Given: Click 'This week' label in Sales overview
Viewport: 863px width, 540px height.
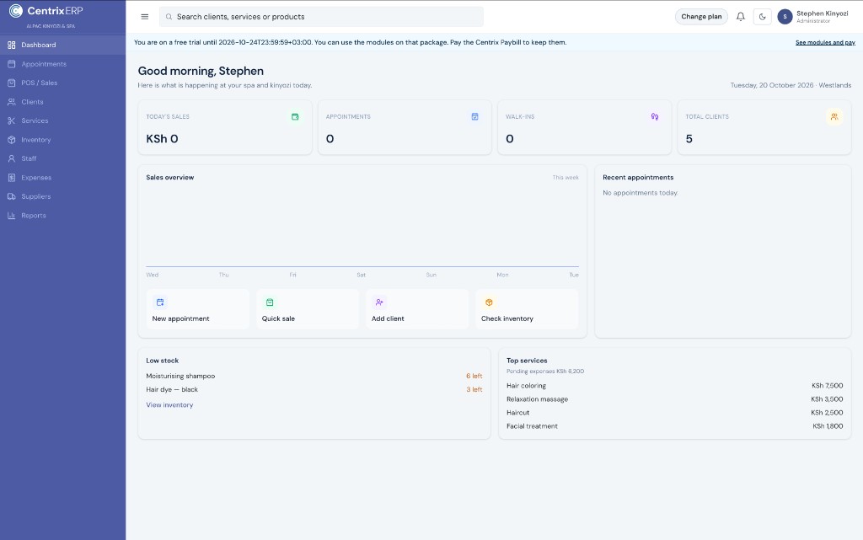Looking at the screenshot, I should [566, 178].
